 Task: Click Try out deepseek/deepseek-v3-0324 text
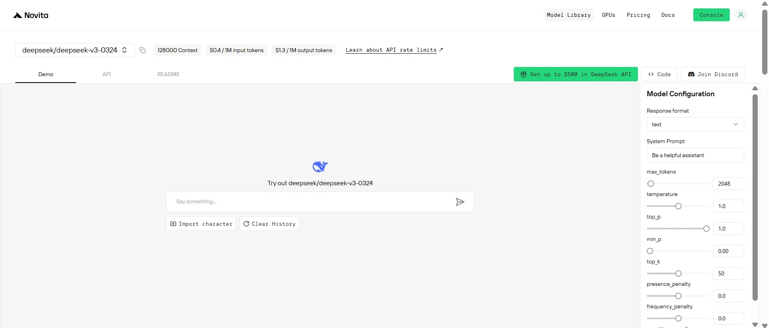click(320, 183)
